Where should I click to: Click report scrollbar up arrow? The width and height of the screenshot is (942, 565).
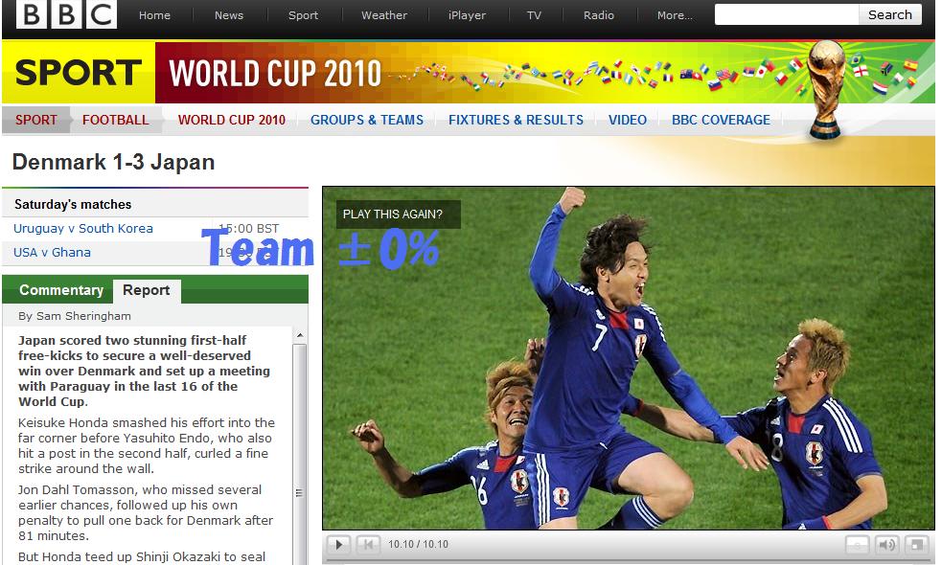click(300, 335)
